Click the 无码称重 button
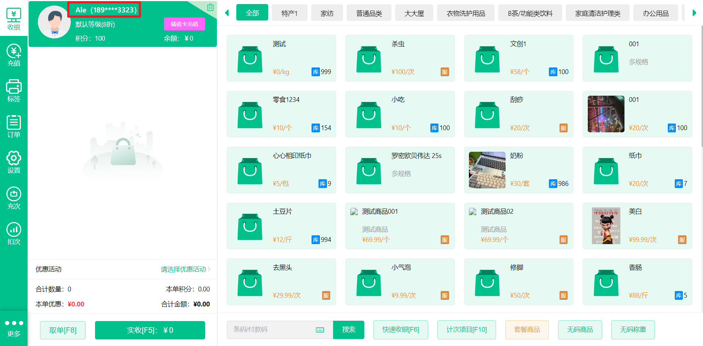 tap(633, 330)
